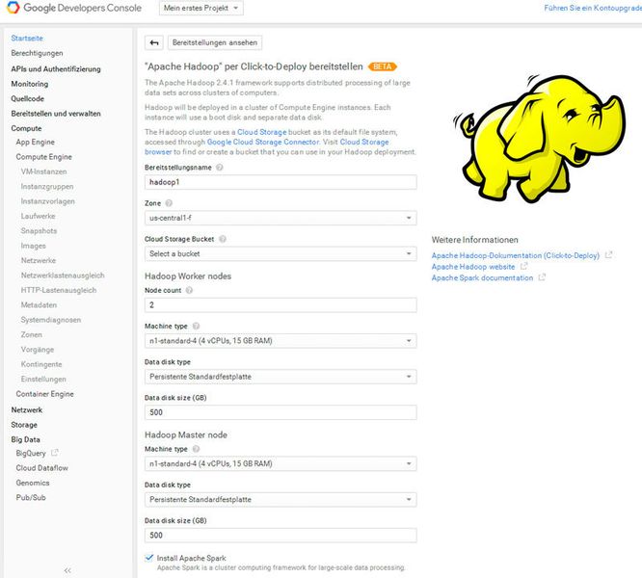This screenshot has width=642, height=578.
Task: Collapse sidebar with double chevron icon
Action: (67, 570)
